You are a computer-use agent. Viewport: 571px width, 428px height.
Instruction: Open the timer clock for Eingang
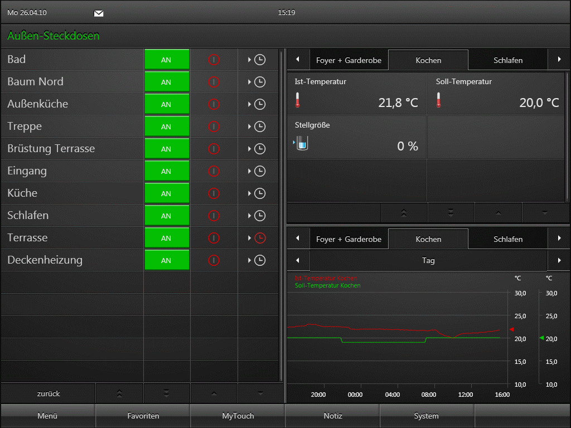click(x=260, y=171)
